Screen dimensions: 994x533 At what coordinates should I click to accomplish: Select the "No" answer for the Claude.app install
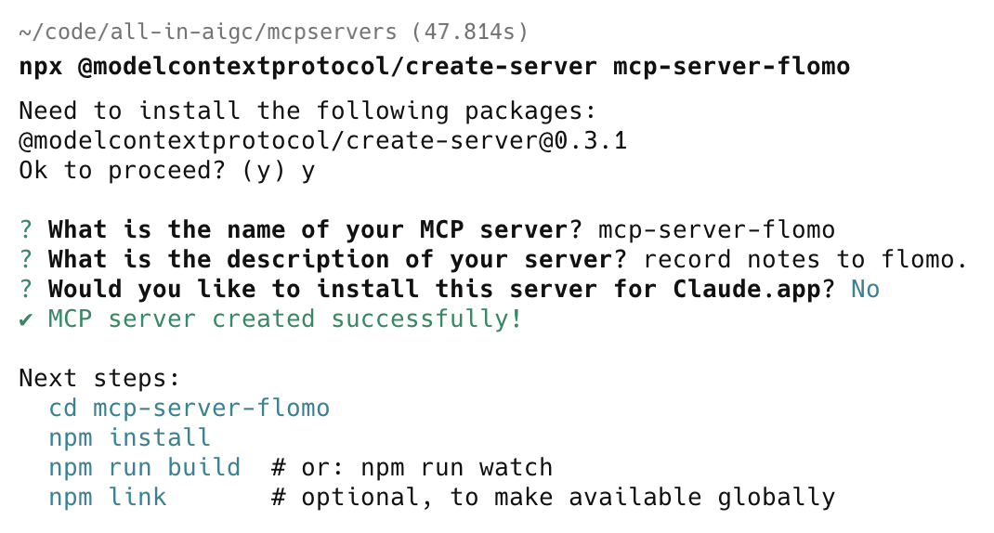(x=864, y=289)
